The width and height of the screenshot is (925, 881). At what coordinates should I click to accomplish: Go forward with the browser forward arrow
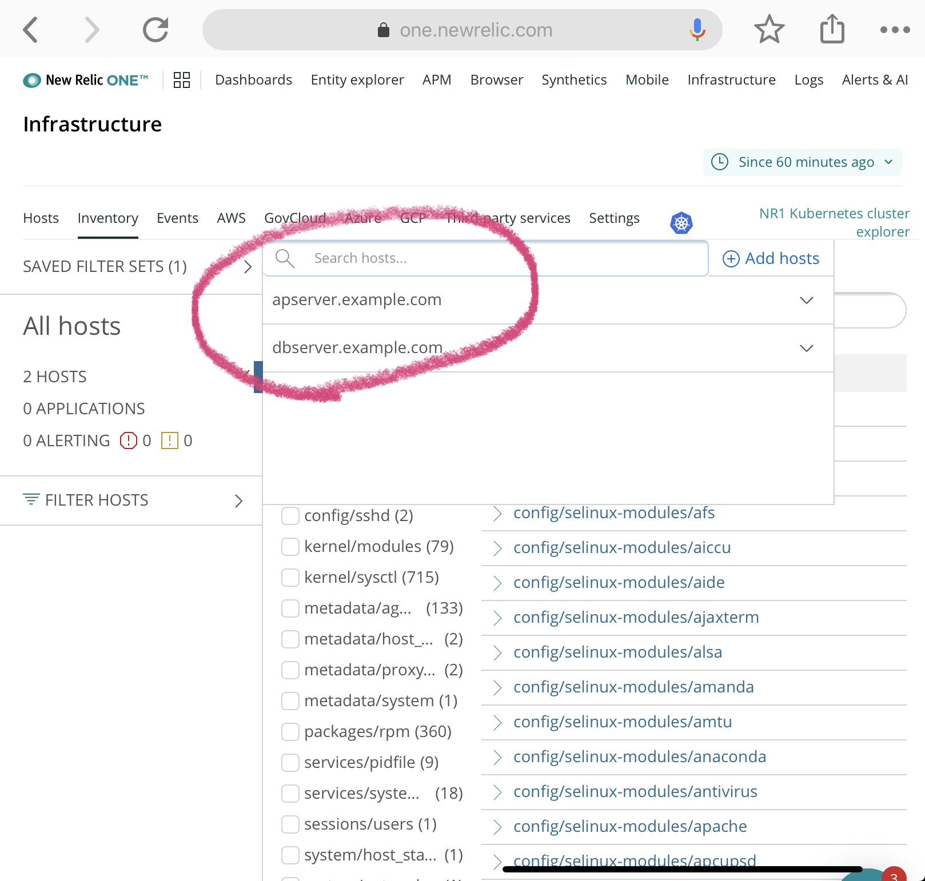(x=91, y=30)
